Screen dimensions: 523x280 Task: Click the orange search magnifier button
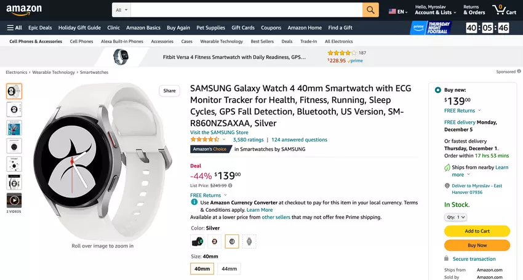tap(370, 10)
